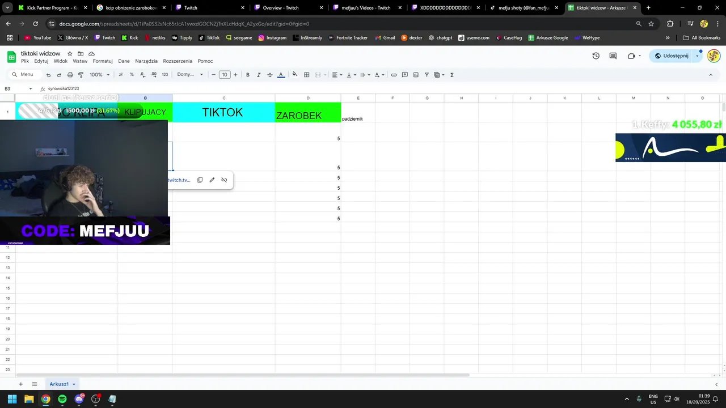This screenshot has width=726, height=408.
Task: Decrease font size with minus button
Action: tap(213, 75)
